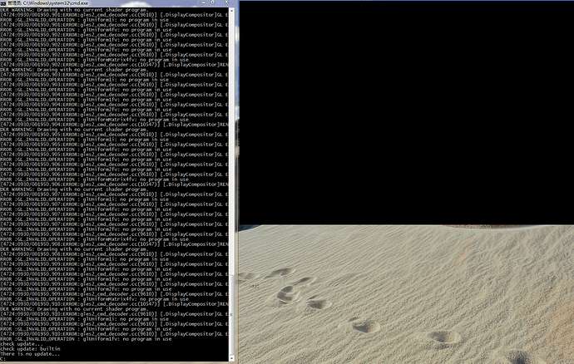Viewport: 574px width, 364px height.
Task: Click the 001950.904 cc(10547) error line
Action: point(114,125)
